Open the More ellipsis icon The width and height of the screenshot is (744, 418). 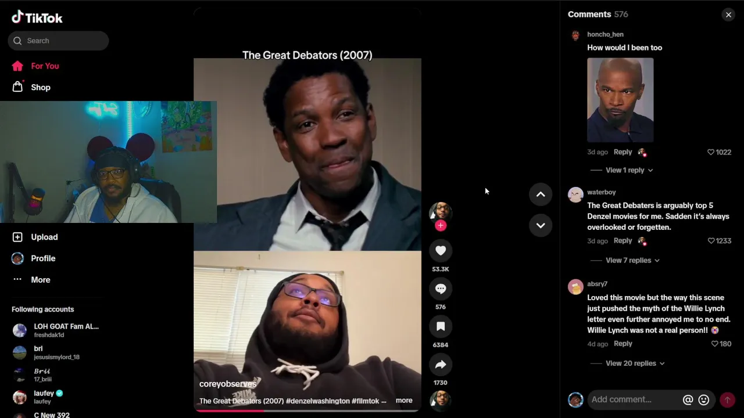(17, 279)
